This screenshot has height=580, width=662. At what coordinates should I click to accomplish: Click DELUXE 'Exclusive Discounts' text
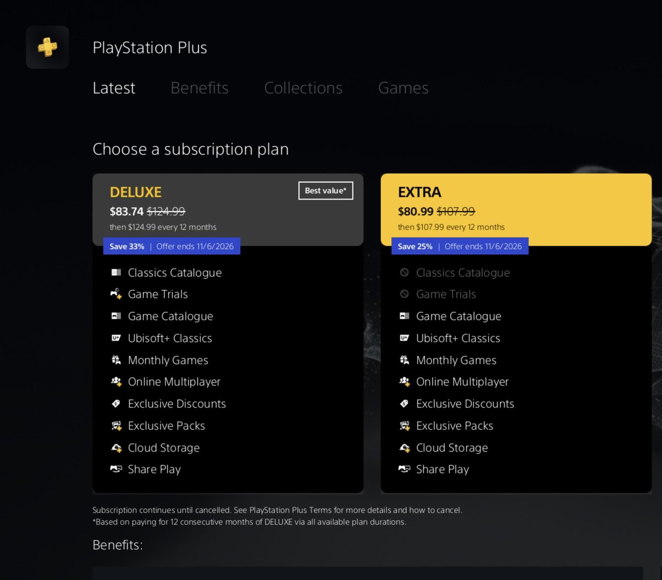177,404
